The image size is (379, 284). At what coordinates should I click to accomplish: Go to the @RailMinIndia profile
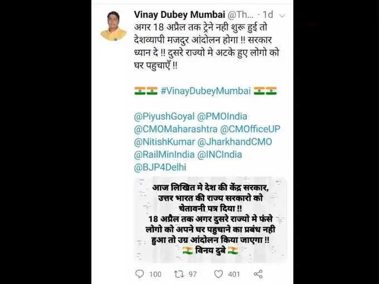coord(164,154)
